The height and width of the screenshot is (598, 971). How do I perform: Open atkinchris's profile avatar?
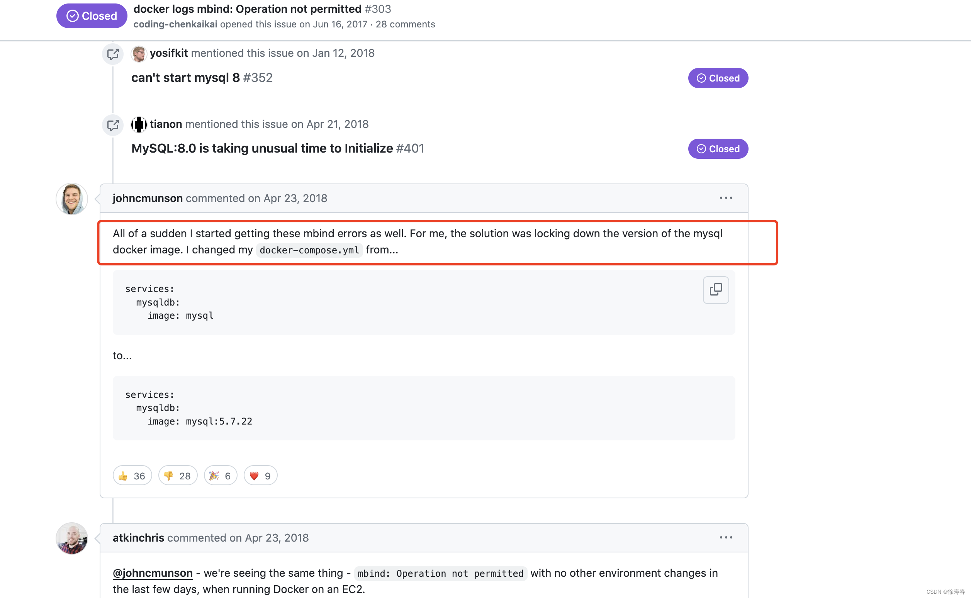pyautogui.click(x=71, y=539)
